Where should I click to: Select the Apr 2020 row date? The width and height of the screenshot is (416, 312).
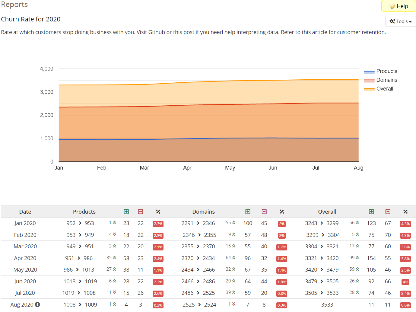click(x=25, y=258)
